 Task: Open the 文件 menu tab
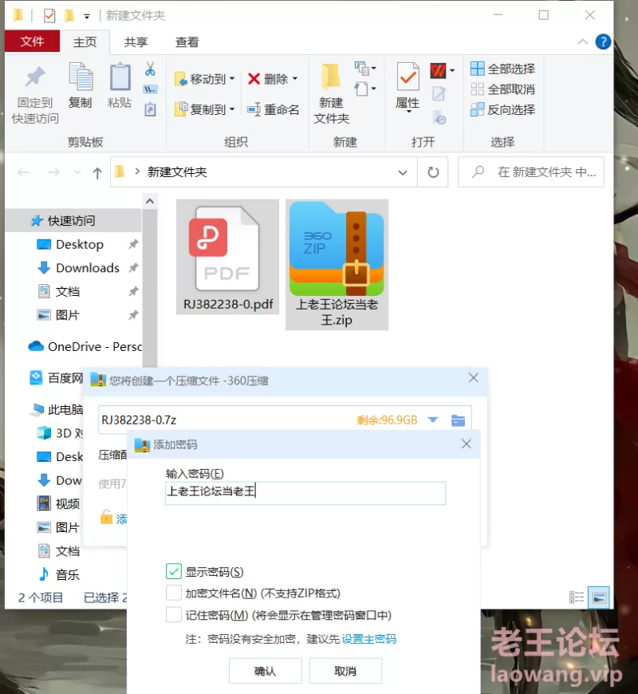coord(32,41)
